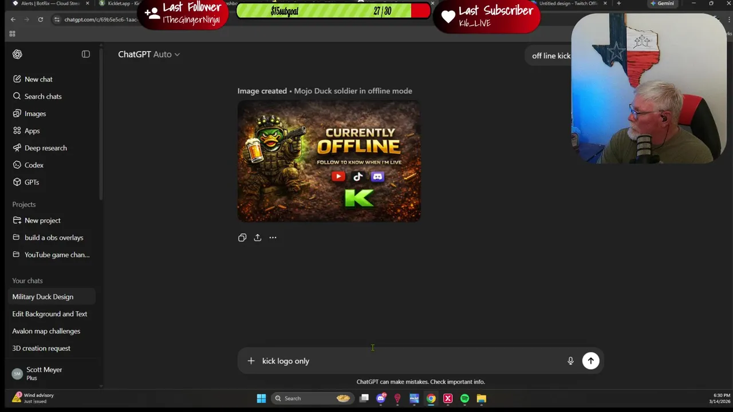Open project 'build a obs overlays'
The width and height of the screenshot is (733, 412).
pyautogui.click(x=54, y=237)
